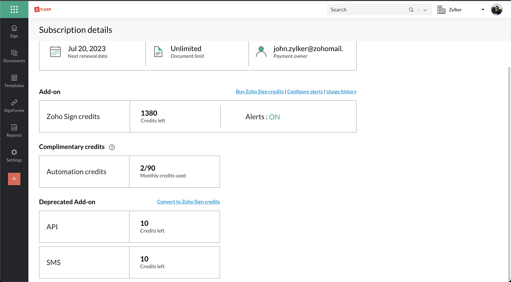Open Documents from the sidebar

pyautogui.click(x=14, y=56)
